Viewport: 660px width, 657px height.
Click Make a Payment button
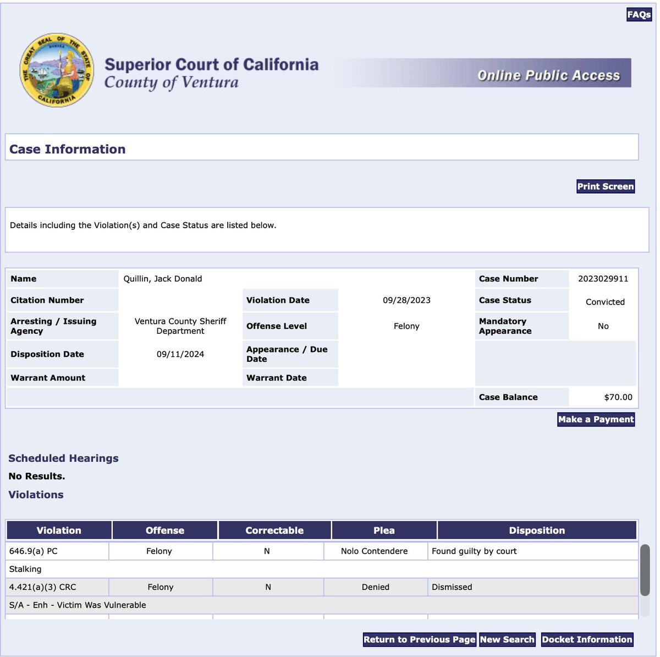click(596, 419)
